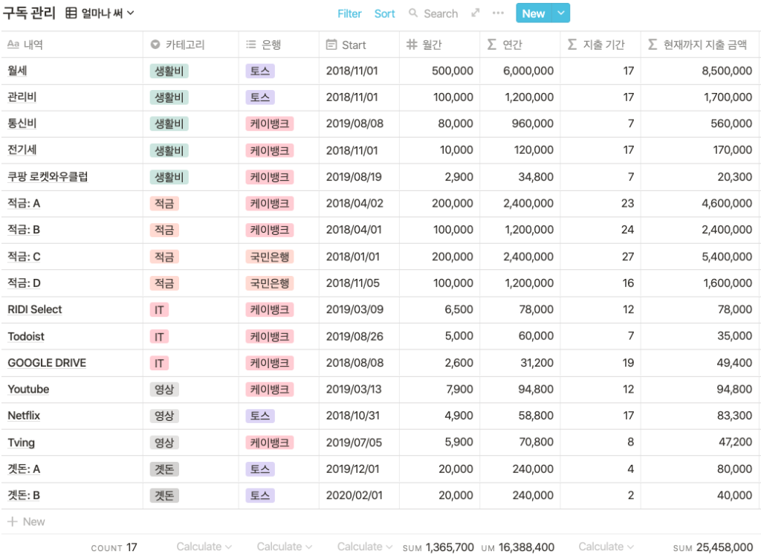761x557 pixels.
Task: Click the 토스 tag in Netflix row
Action: [260, 416]
